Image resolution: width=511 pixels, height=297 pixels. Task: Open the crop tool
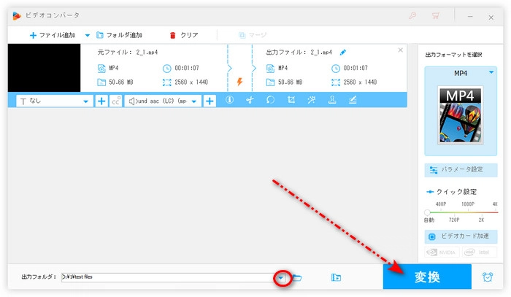click(x=291, y=101)
